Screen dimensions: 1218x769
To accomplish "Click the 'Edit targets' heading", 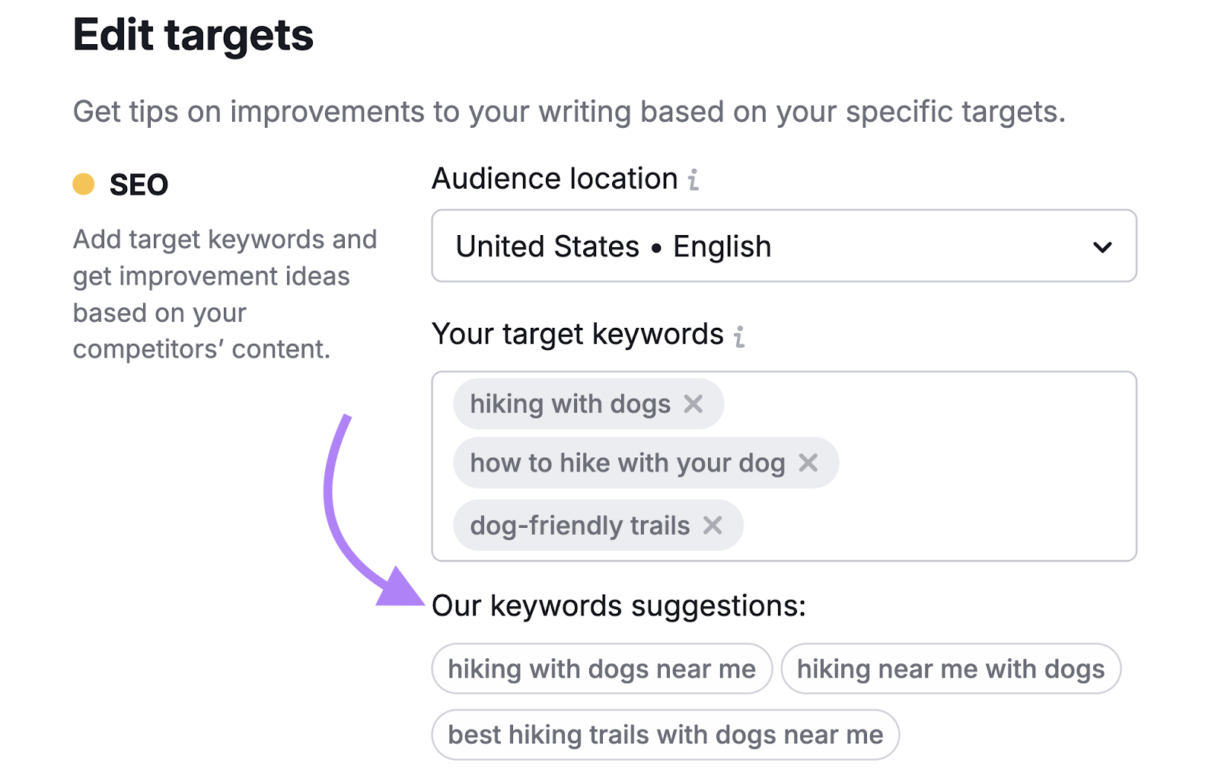I will 192,33.
